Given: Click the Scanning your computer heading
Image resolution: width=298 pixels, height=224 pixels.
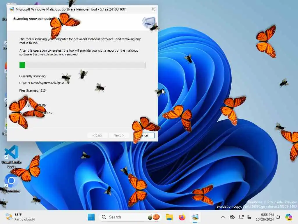Looking at the screenshot, I should [33, 19].
